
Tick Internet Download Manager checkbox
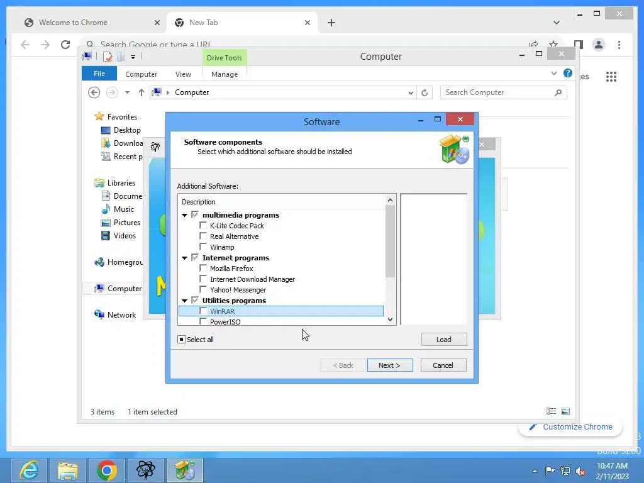pos(203,279)
